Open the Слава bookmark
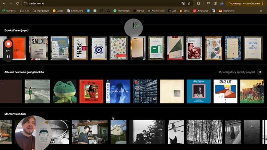This screenshot has height=150, width=267. click(x=58, y=11)
